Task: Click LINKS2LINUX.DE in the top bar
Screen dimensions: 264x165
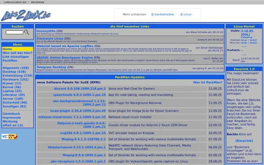Action: point(15,2)
